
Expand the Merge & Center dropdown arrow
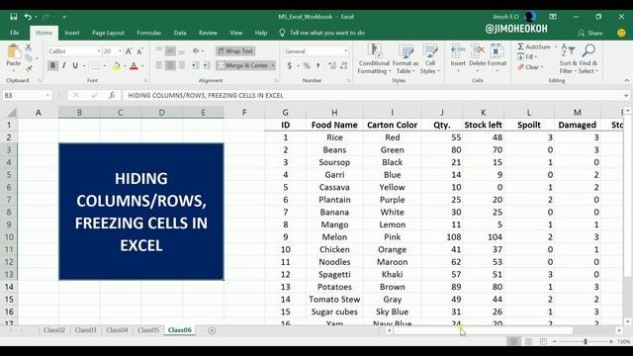point(273,65)
